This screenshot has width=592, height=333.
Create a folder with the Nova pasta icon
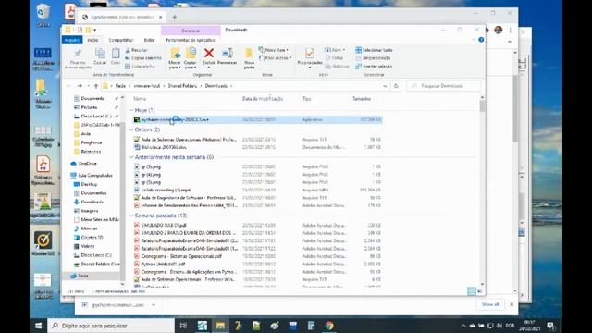249,54
